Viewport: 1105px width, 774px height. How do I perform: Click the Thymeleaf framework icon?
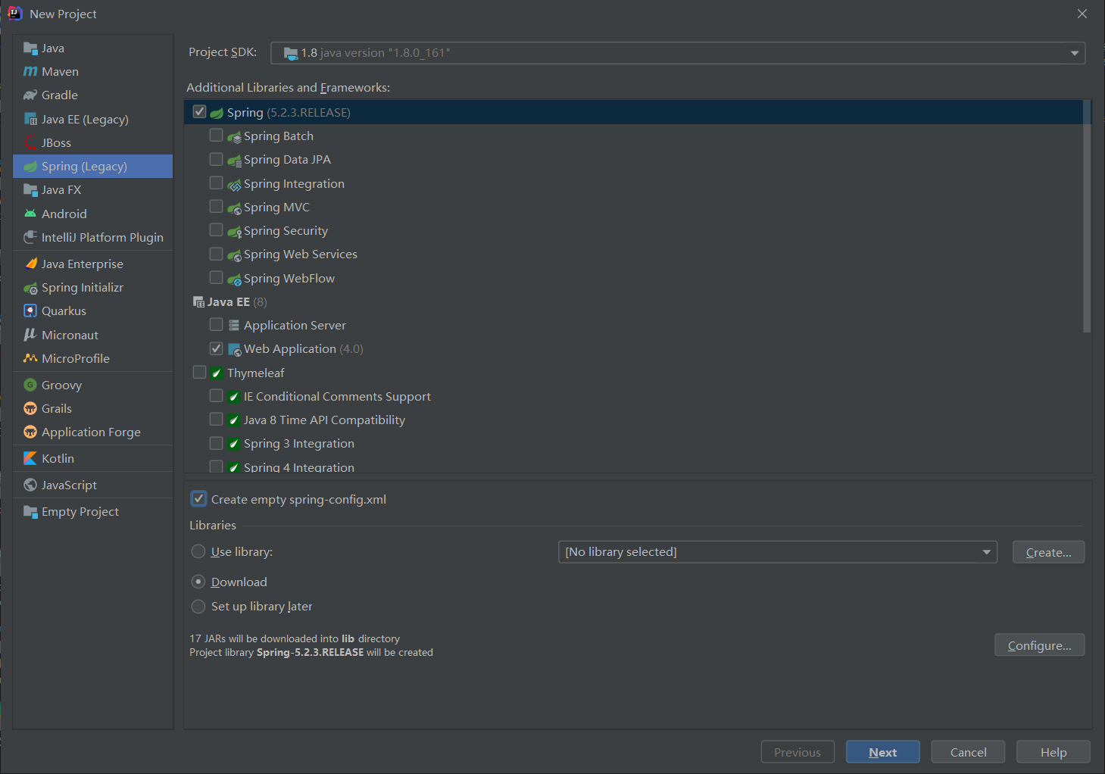coord(217,373)
